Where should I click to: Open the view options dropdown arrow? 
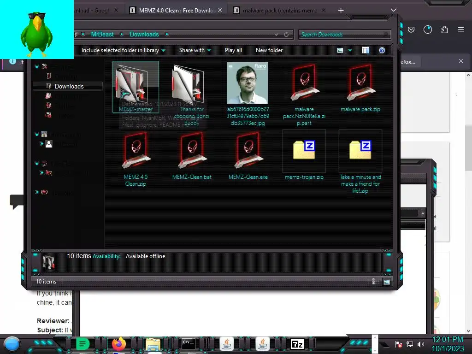click(x=350, y=50)
